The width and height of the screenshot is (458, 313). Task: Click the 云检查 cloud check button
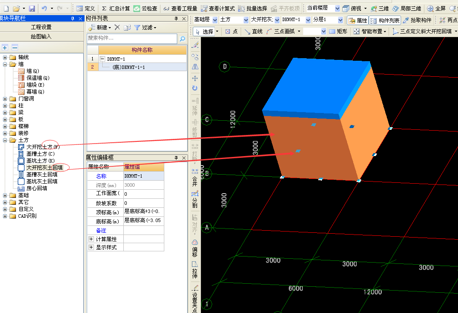(x=145, y=9)
